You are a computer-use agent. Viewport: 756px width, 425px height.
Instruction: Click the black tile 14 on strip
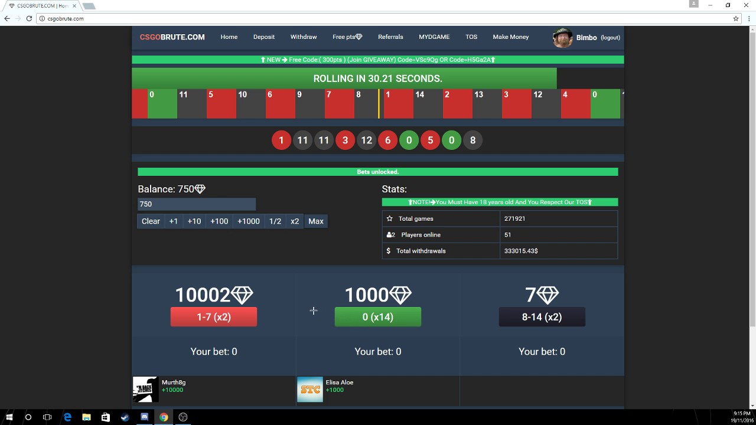(x=428, y=104)
